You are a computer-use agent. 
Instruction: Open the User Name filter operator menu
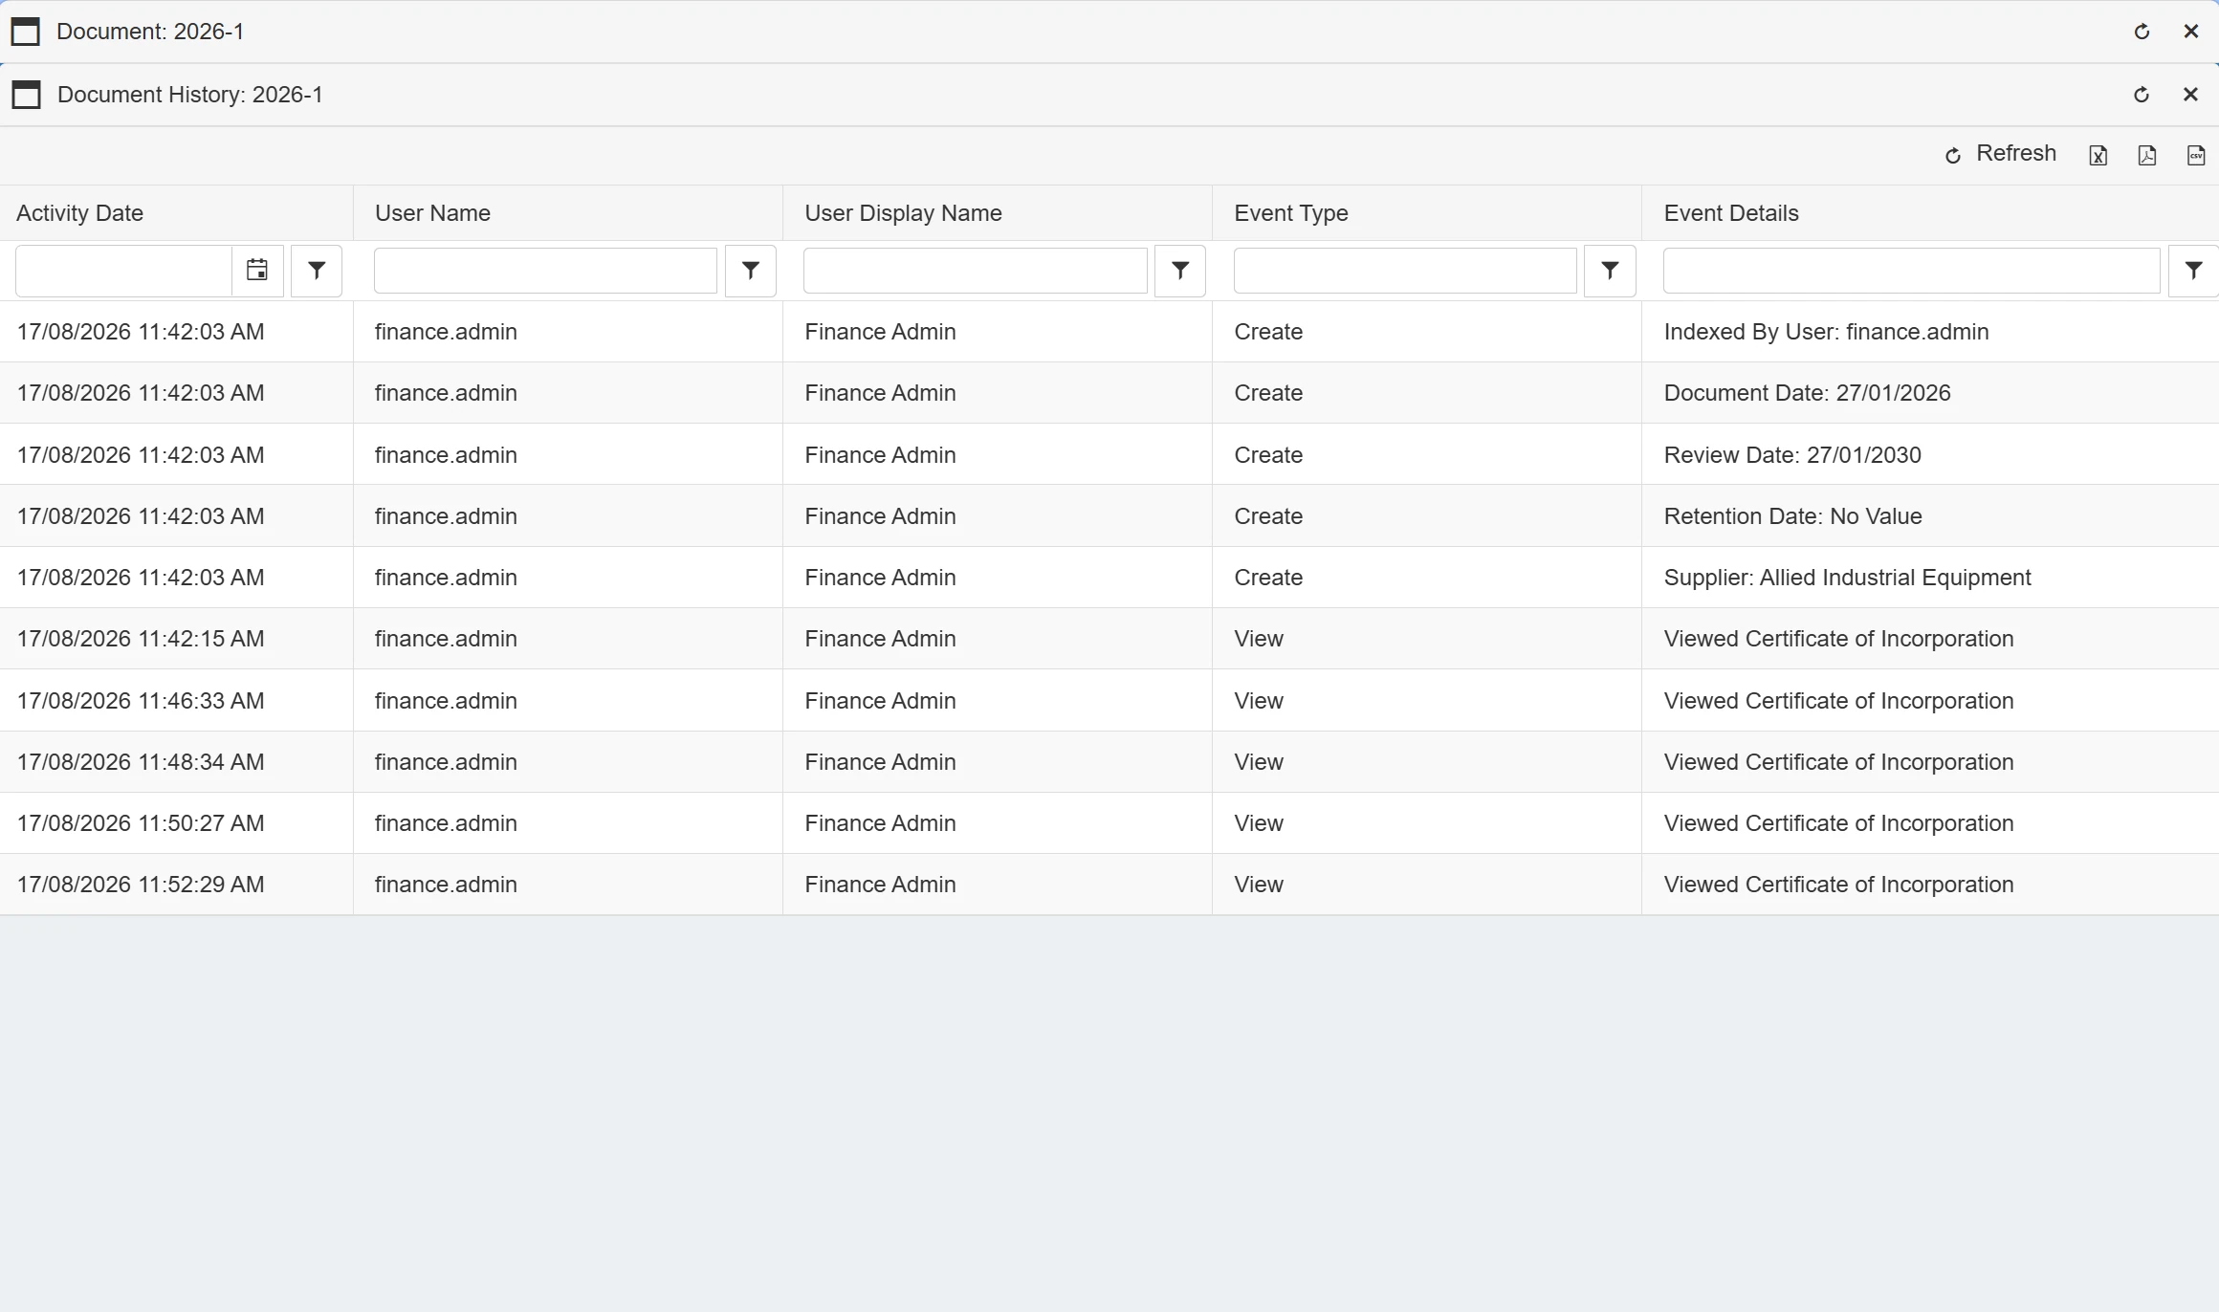[x=751, y=271]
